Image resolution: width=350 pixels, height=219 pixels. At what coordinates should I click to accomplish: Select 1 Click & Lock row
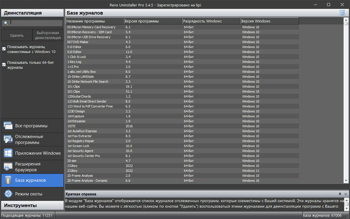click(x=182, y=57)
